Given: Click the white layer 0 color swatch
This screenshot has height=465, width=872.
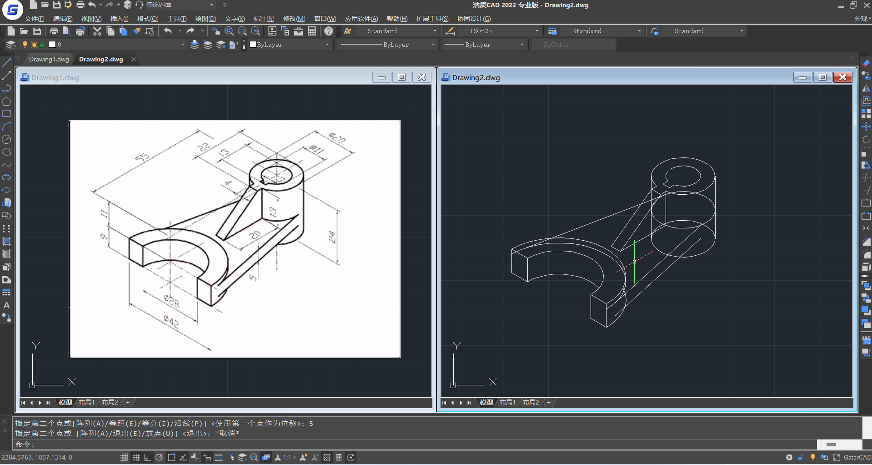Looking at the screenshot, I should [52, 45].
